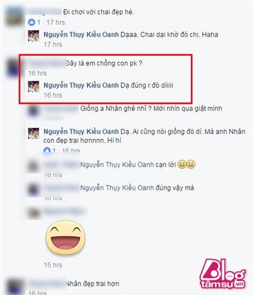Open profile name on 'Chai dại khờ' reply
The height and width of the screenshot is (295, 253).
click(81, 34)
